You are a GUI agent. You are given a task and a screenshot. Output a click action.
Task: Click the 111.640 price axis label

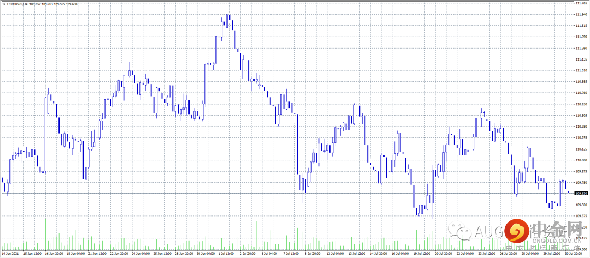pyautogui.click(x=581, y=14)
